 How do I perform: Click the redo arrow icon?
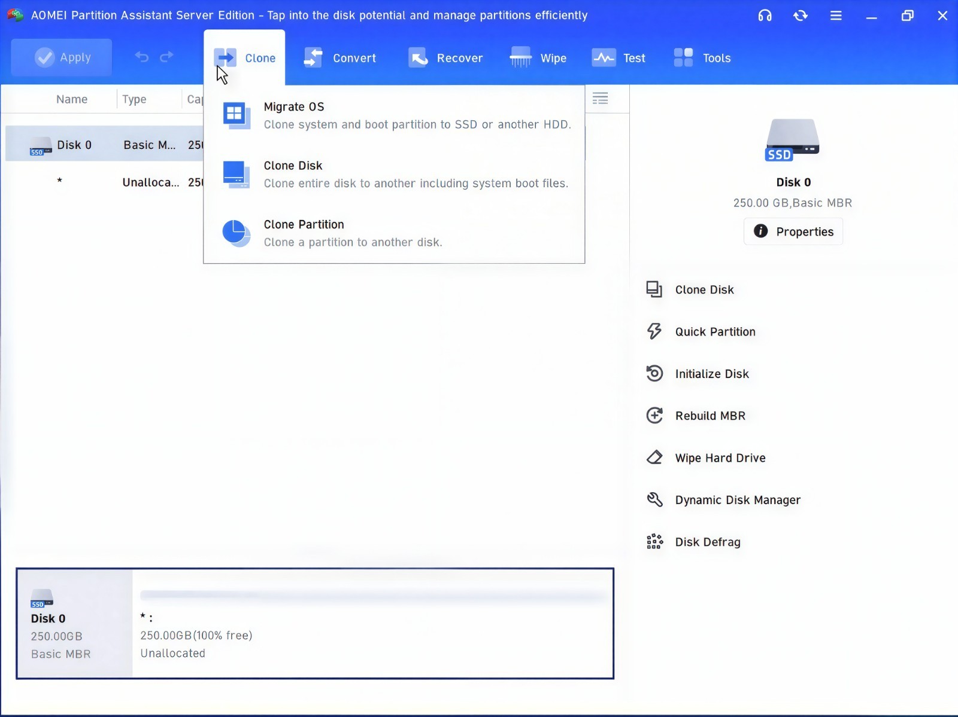166,57
